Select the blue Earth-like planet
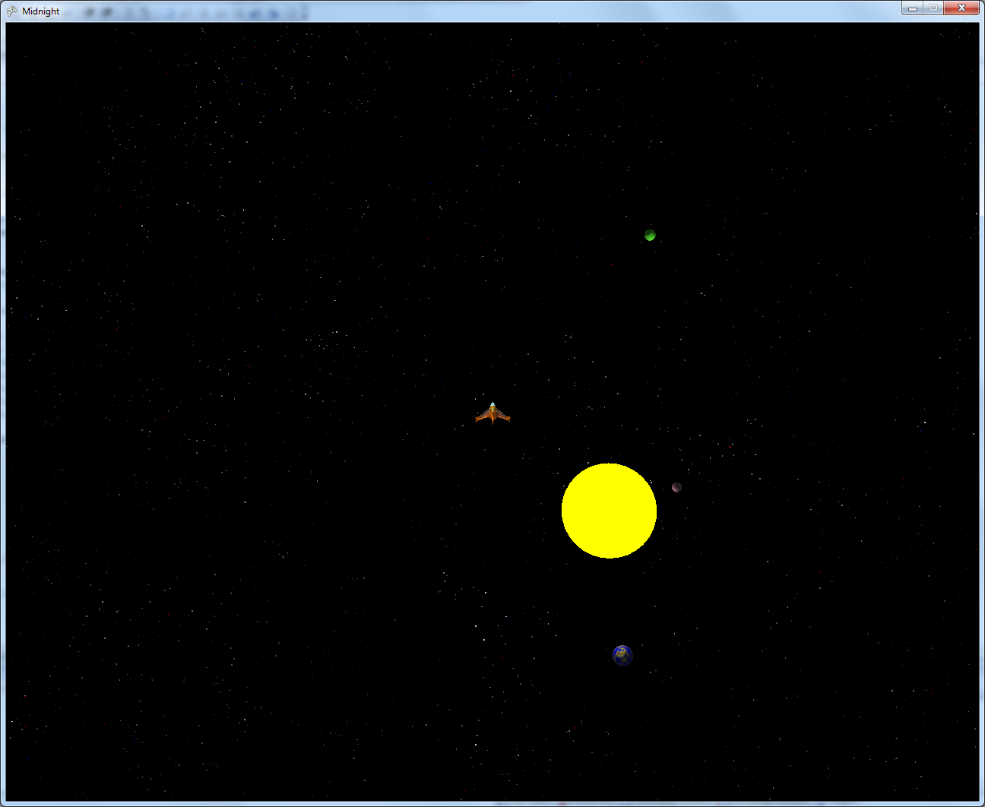The height and width of the screenshot is (807, 985). click(x=622, y=655)
